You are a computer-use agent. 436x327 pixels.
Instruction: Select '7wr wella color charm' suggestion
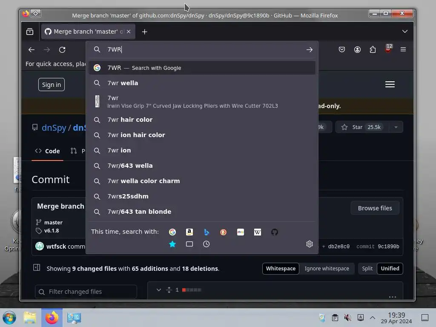pyautogui.click(x=202, y=181)
